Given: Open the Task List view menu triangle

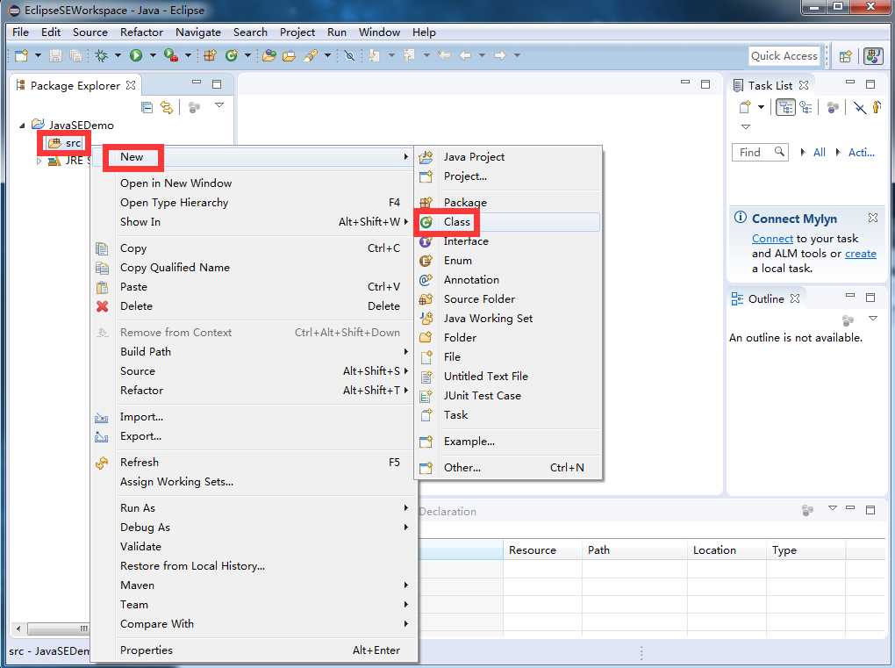Looking at the screenshot, I should click(746, 126).
